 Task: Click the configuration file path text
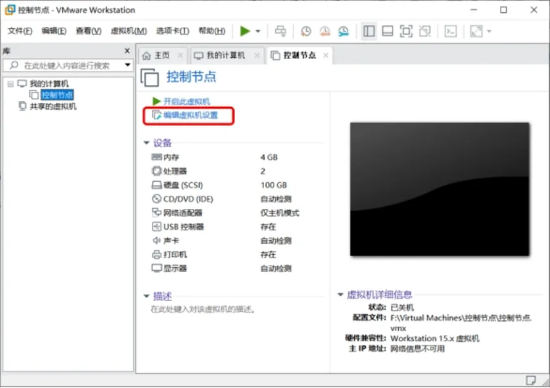(461, 323)
